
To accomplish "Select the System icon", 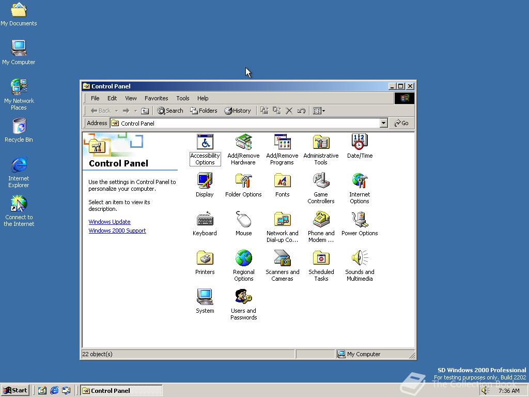I will [205, 301].
